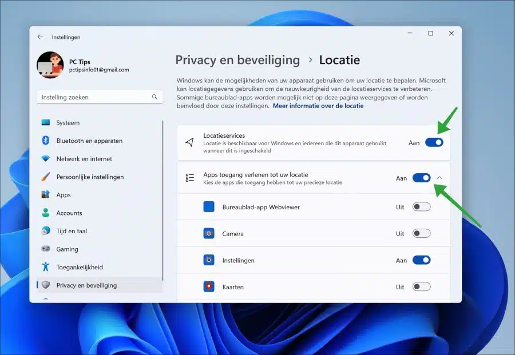Open Persoonlijke instellingen page

point(100,177)
